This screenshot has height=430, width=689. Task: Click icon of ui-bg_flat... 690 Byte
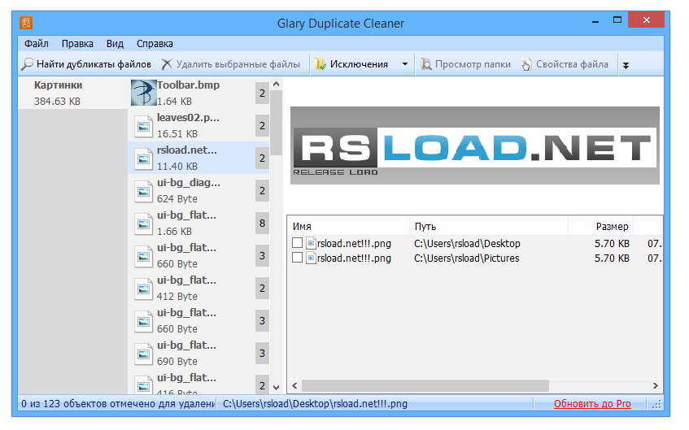point(143,354)
